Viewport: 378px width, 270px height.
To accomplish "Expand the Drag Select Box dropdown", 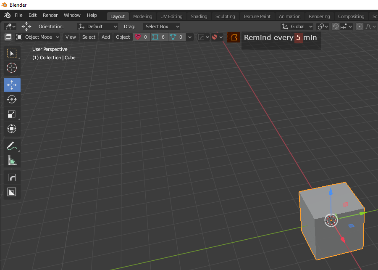I will pyautogui.click(x=162, y=26).
